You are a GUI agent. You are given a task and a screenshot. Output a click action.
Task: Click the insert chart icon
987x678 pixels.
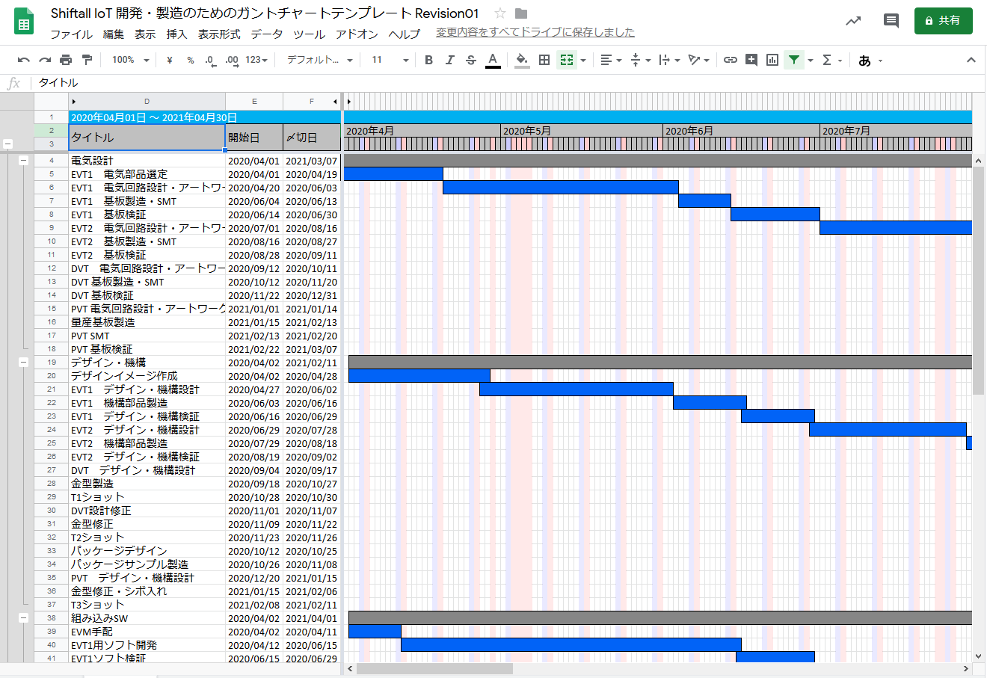(772, 60)
